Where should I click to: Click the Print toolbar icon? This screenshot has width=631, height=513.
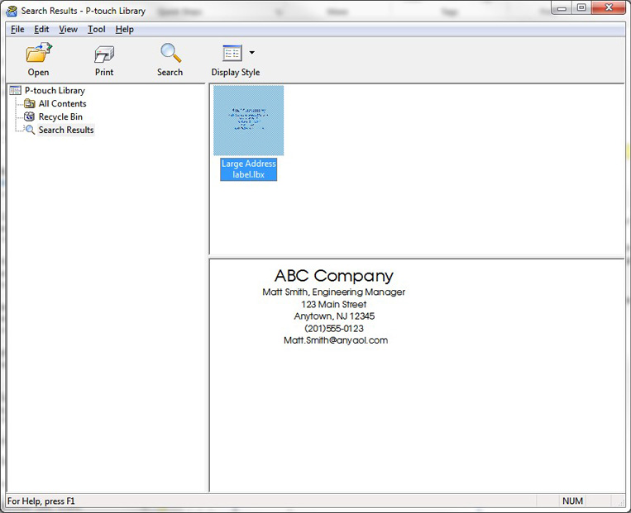tap(104, 54)
